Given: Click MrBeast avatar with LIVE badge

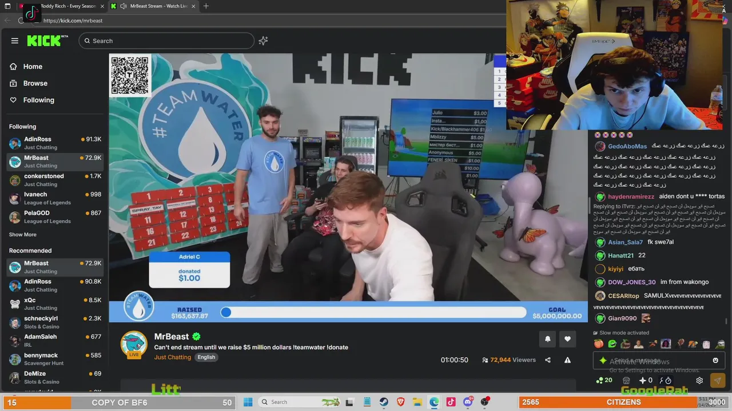Looking at the screenshot, I should 134,345.
